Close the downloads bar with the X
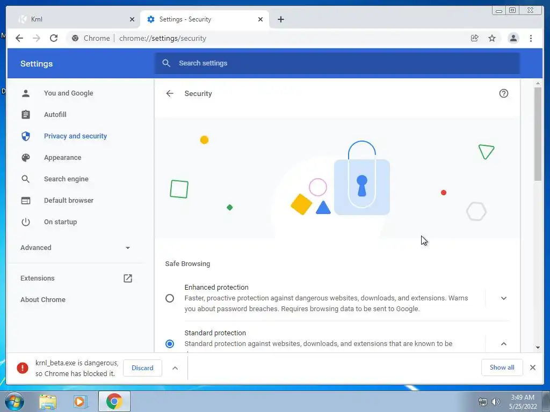Screen dimensions: 550x412 (533, 367)
